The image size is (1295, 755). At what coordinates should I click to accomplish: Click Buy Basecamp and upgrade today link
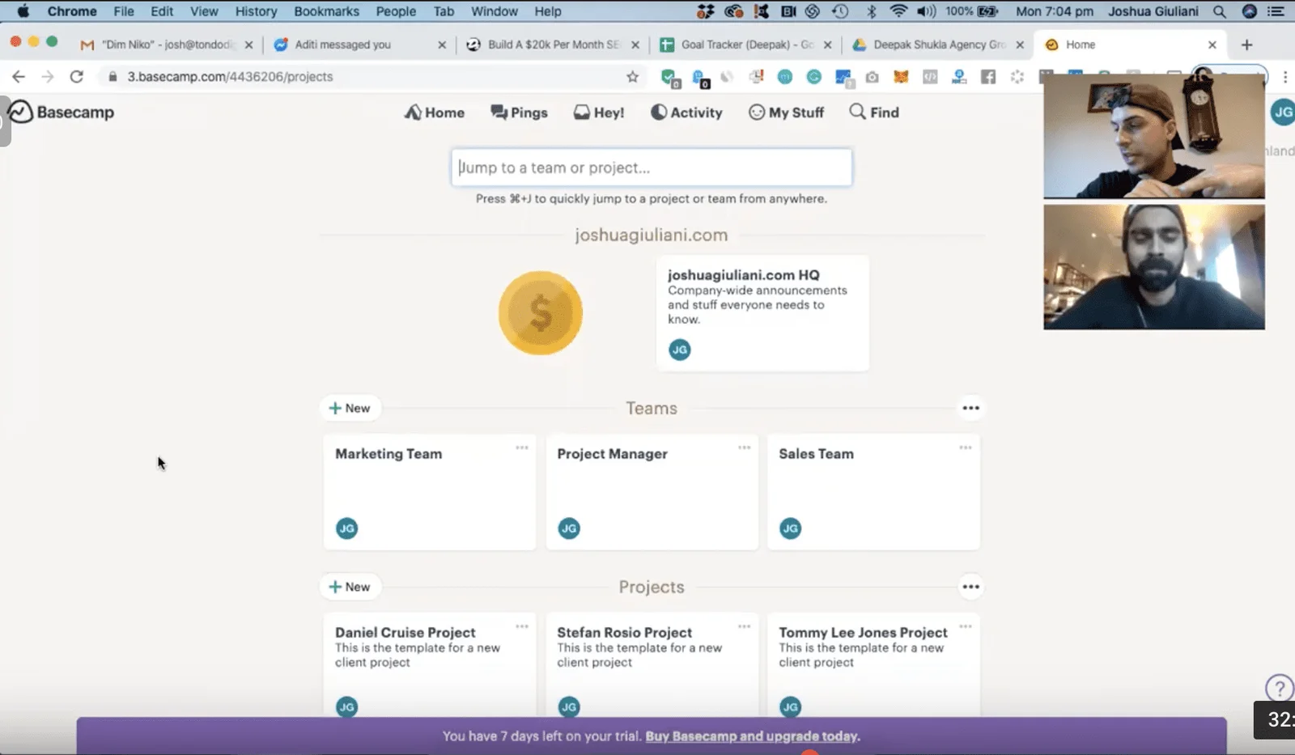tap(753, 736)
